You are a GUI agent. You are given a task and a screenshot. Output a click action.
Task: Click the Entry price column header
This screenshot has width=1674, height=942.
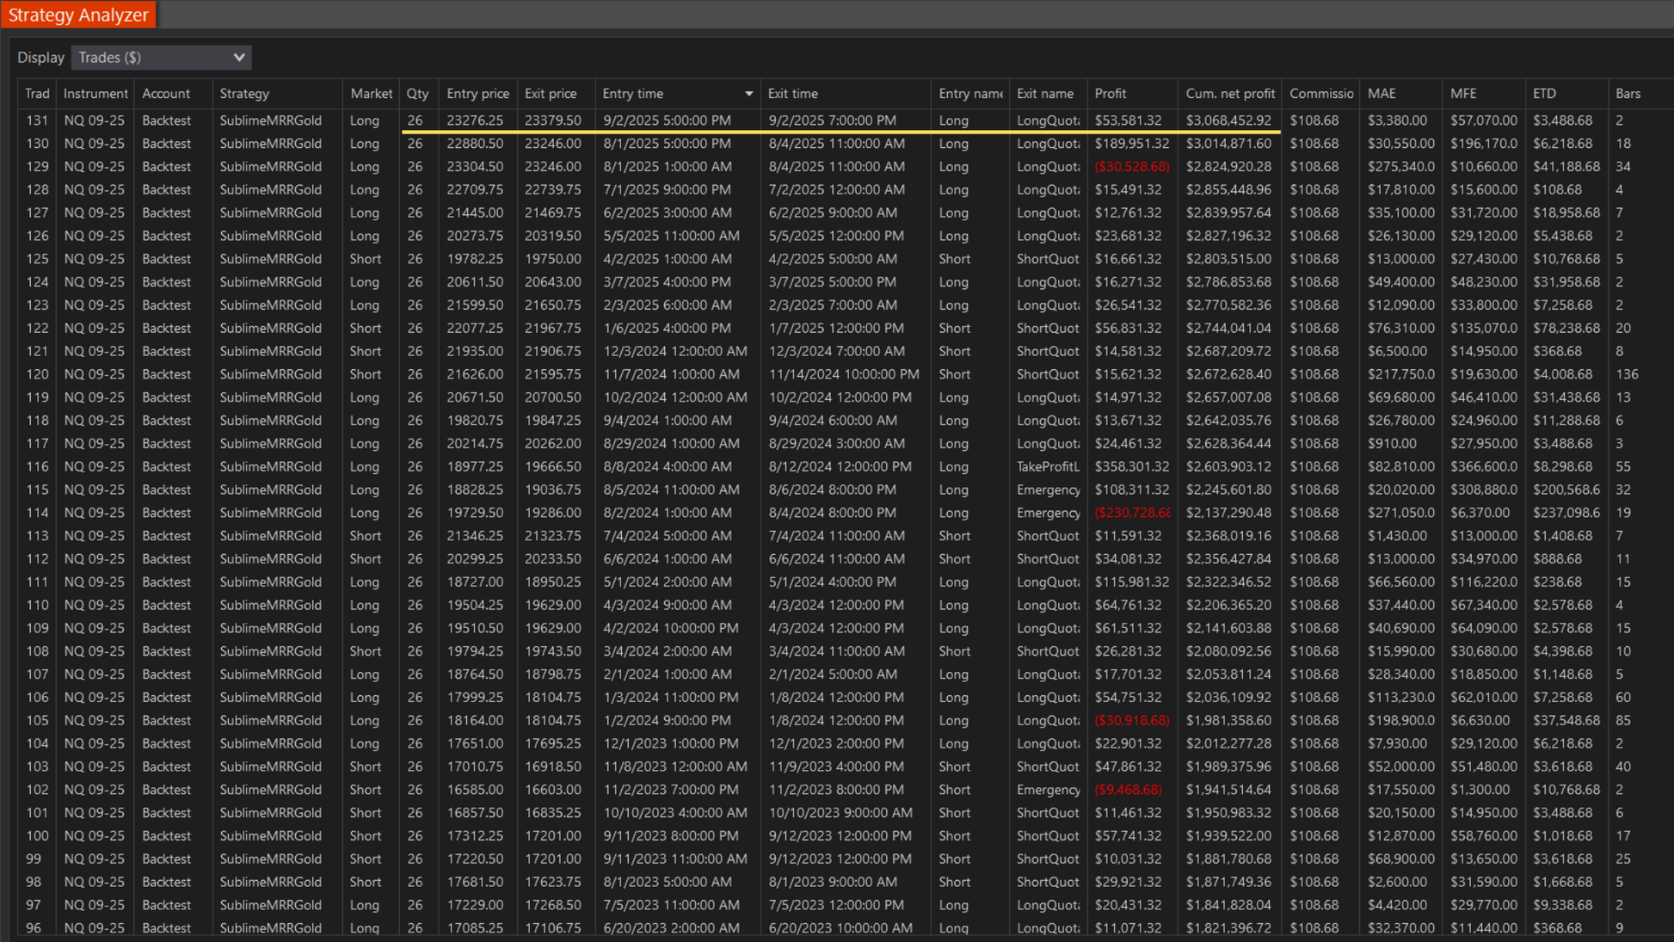(x=477, y=94)
